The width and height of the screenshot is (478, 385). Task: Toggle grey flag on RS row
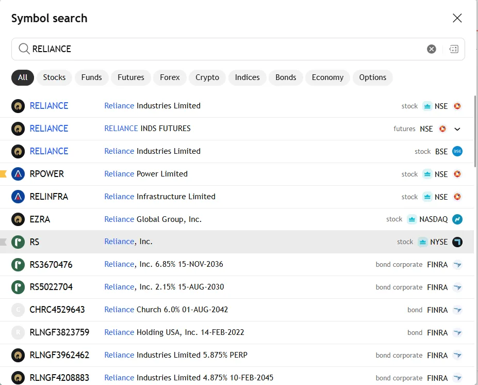click(x=3, y=242)
